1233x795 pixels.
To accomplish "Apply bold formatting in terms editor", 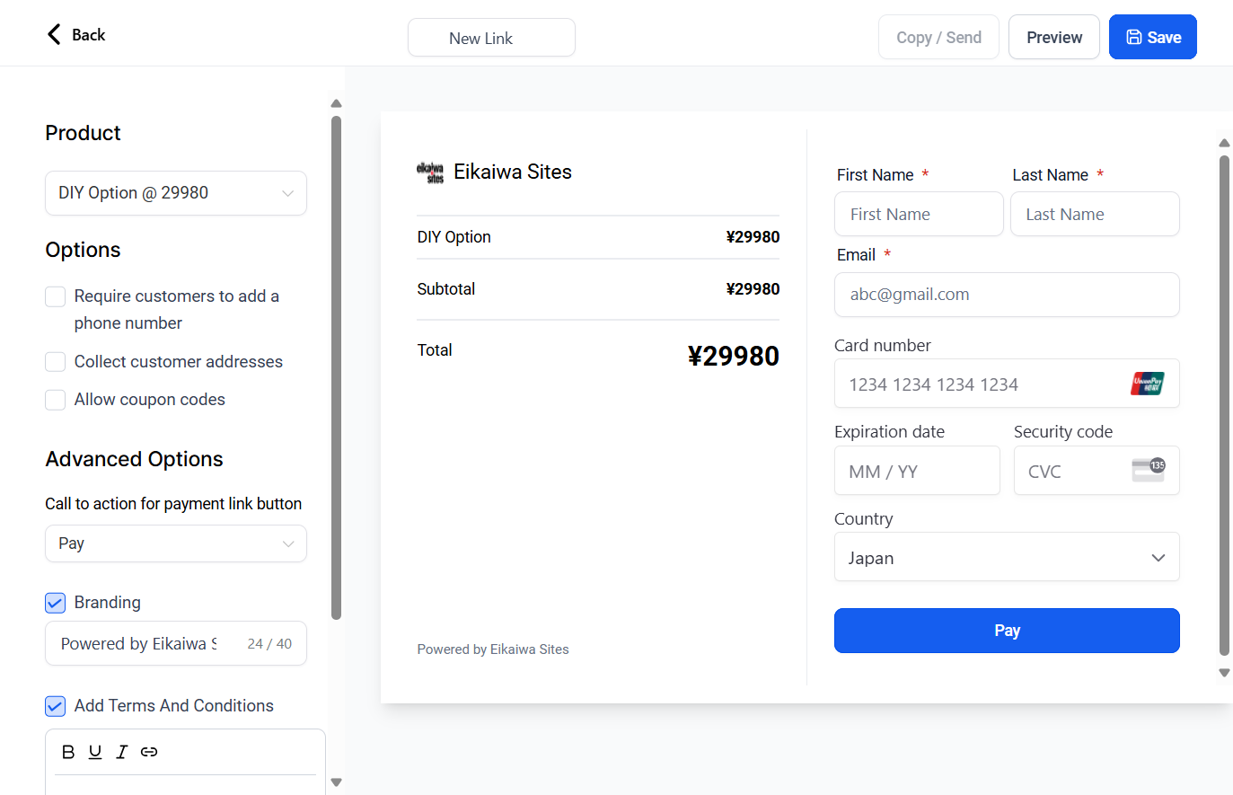I will (x=68, y=752).
